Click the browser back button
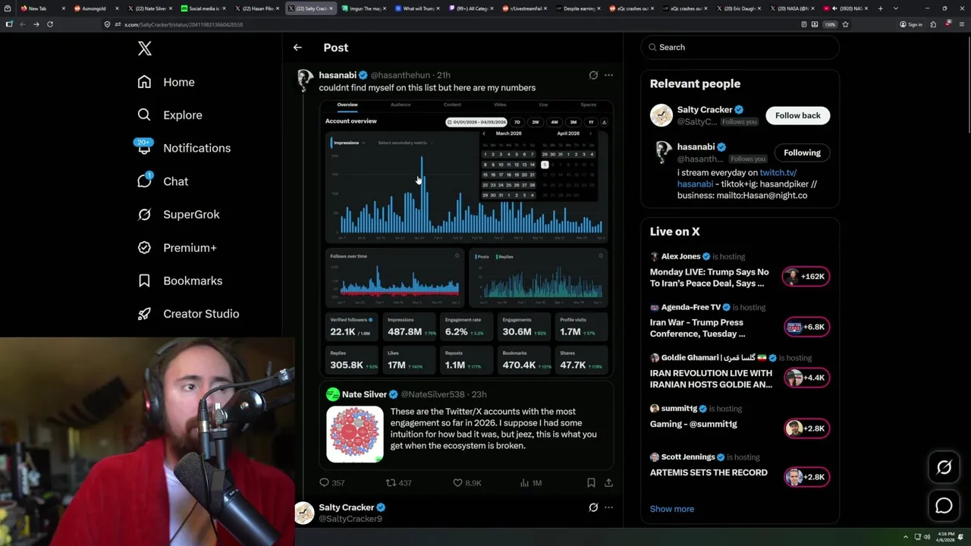Viewport: 971px width, 546px height. (x=23, y=24)
